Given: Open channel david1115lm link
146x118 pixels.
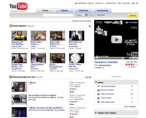Looking at the screenshot, I should pyautogui.click(x=79, y=99).
